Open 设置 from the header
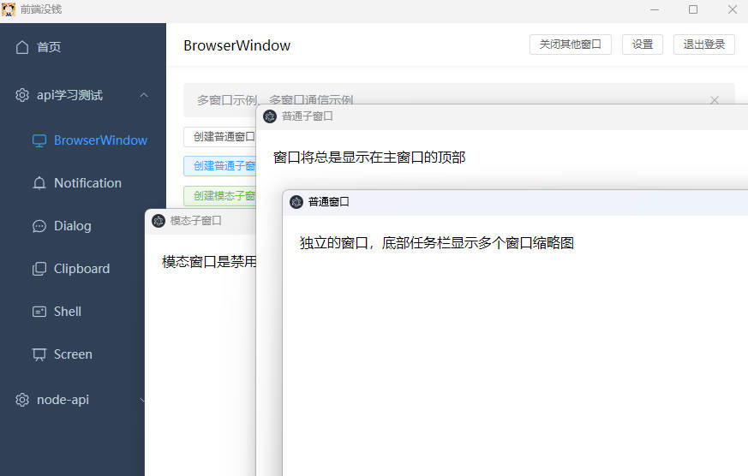This screenshot has height=476, width=748. tap(642, 45)
